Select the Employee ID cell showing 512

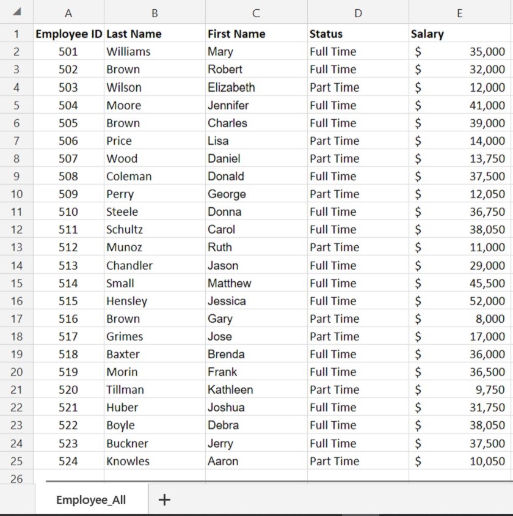click(68, 247)
